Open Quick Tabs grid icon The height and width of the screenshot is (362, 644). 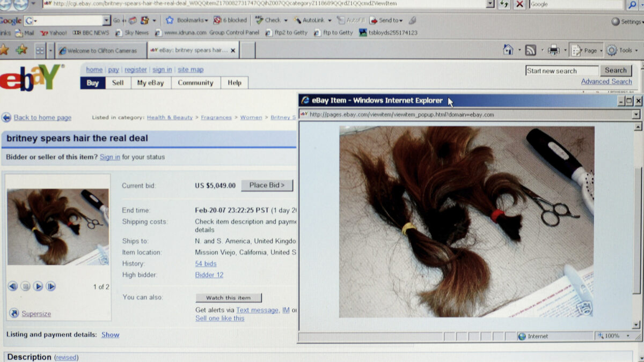40,50
